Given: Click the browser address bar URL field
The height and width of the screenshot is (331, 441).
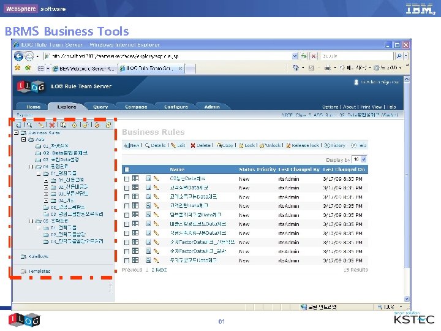Looking at the screenshot, I should [168, 56].
